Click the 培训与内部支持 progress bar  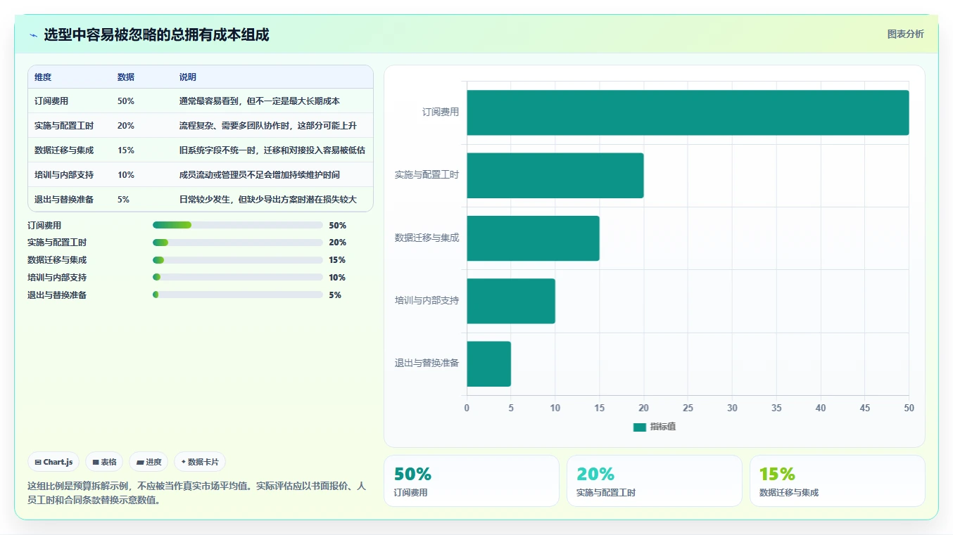coord(237,277)
